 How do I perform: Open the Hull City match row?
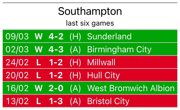(x=90, y=75)
